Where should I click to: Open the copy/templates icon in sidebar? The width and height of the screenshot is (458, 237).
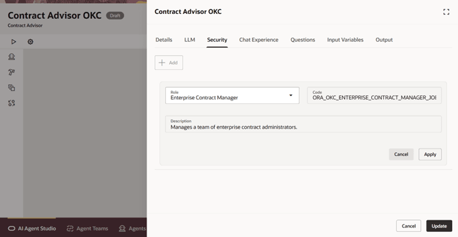12,88
